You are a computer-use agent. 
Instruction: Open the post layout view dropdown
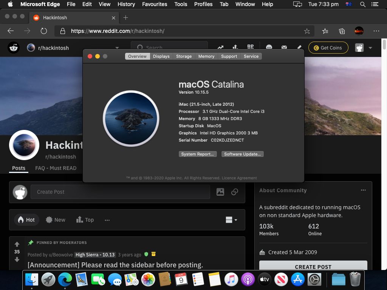coord(231,219)
